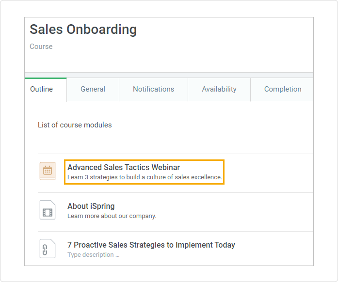338x282 pixels.
Task: Click the 'Course' type label under title
Action: (x=41, y=47)
